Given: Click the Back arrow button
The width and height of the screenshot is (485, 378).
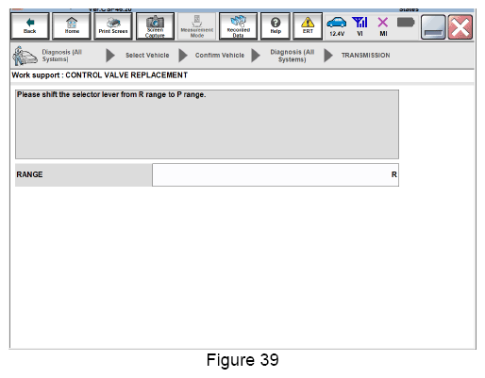Looking at the screenshot, I should (30, 26).
